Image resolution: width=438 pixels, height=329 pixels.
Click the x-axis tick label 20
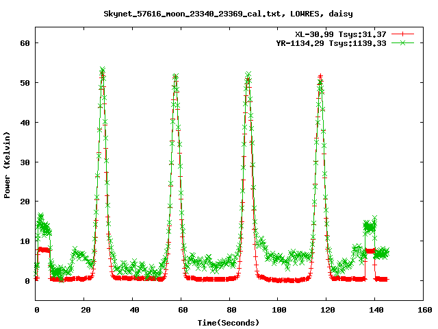coord(86,310)
